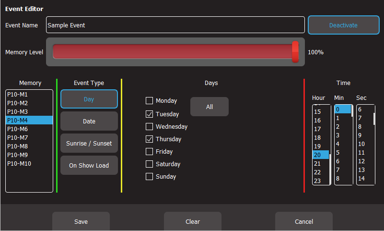This screenshot has height=231, width=384.
Task: Save the event
Action: (x=81, y=221)
